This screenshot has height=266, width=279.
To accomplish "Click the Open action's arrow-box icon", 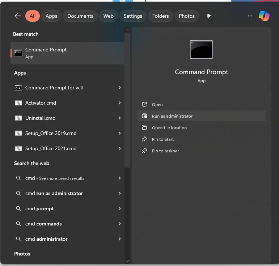I will (144, 105).
